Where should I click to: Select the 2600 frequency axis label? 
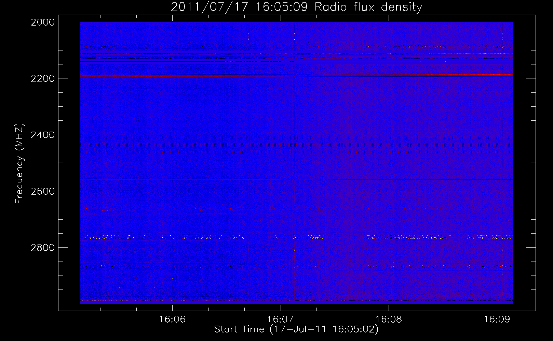pyautogui.click(x=43, y=191)
